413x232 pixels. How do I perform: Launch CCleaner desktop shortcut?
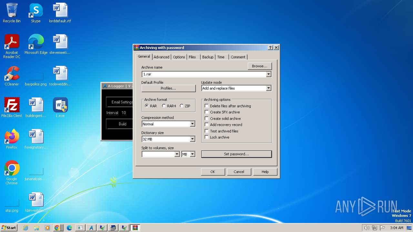click(x=12, y=76)
